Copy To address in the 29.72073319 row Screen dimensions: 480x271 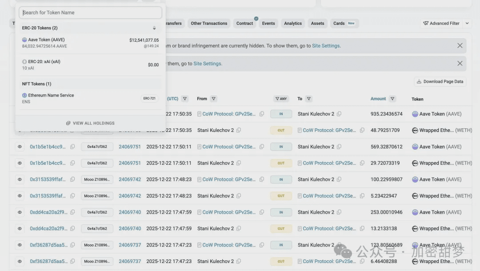362,163
